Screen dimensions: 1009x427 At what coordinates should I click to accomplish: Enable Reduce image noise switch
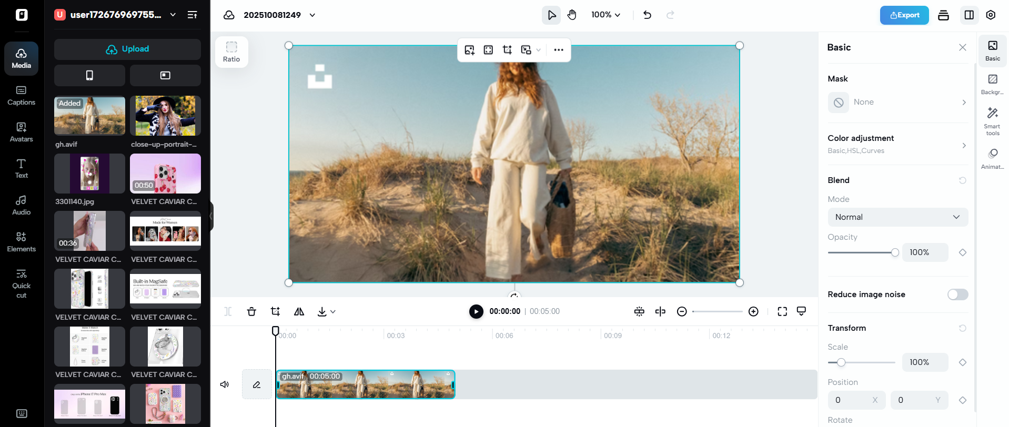[x=957, y=294]
